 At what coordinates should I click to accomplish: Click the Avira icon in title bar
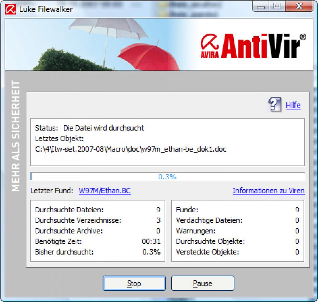pyautogui.click(x=10, y=9)
